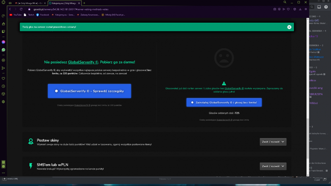331x186 pixels.
Task: Click the Postaw skiny heading
Action: [48, 140]
